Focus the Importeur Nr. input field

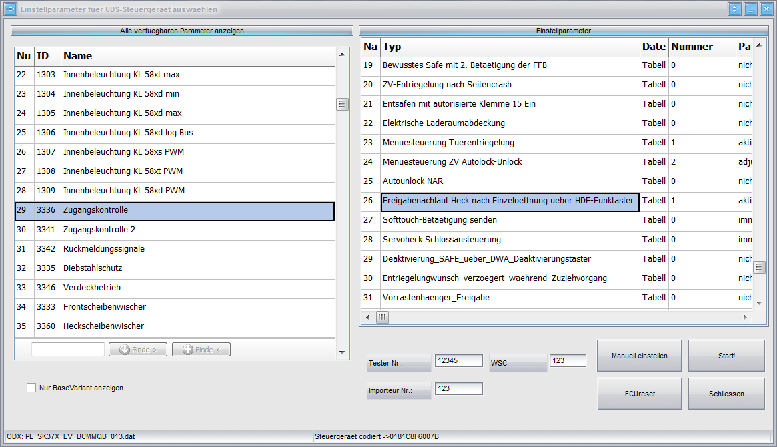tap(458, 388)
